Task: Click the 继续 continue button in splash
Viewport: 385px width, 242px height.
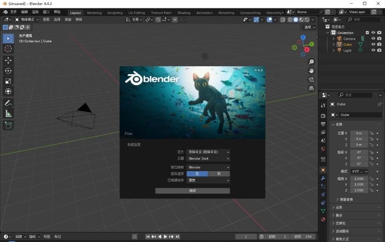Action: (192, 191)
